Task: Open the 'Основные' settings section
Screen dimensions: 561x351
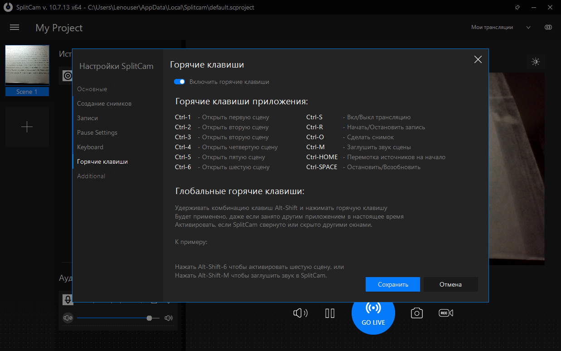Action: pos(92,89)
